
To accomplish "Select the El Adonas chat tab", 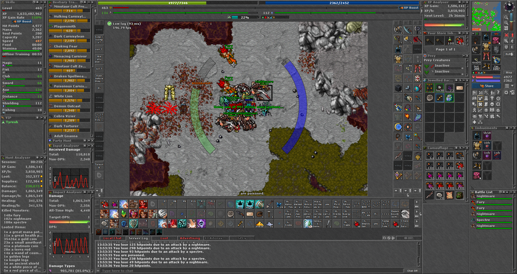I will pyautogui.click(x=216, y=238).
